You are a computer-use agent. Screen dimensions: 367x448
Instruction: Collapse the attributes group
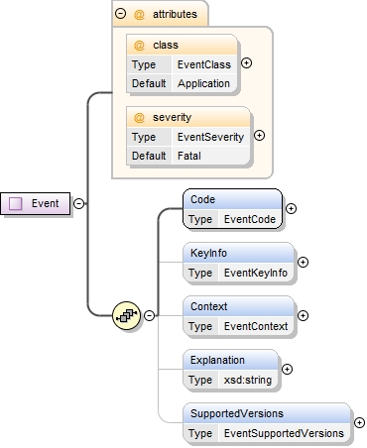pos(120,14)
